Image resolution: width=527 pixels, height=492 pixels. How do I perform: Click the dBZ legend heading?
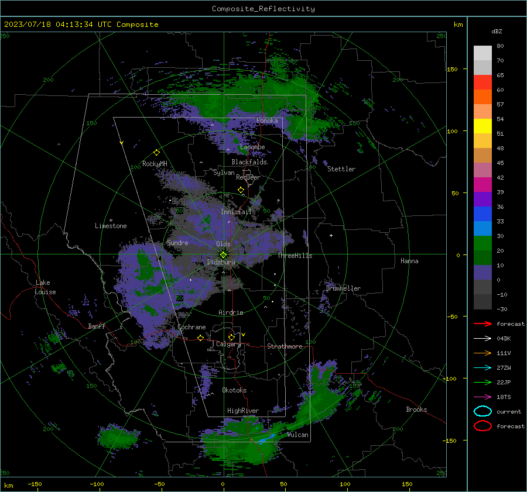pyautogui.click(x=497, y=31)
